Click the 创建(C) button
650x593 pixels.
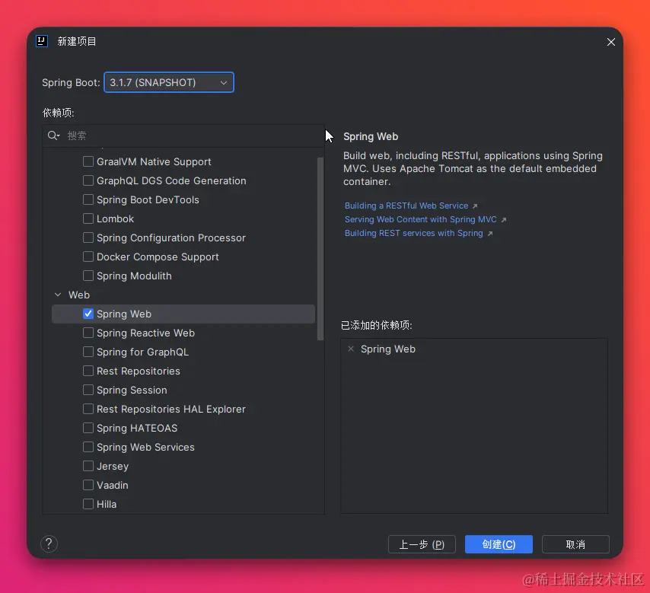499,544
